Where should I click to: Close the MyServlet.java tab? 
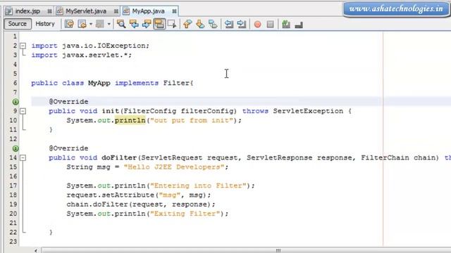(116, 11)
